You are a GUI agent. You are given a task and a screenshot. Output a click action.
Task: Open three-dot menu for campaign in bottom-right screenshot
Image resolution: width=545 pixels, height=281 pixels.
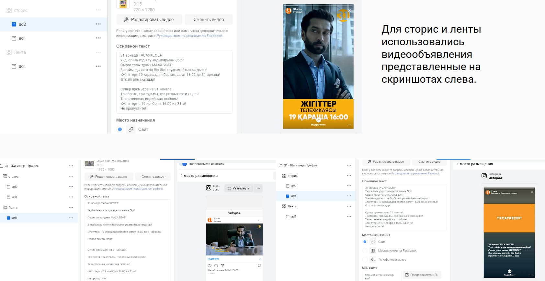pyautogui.click(x=349, y=165)
